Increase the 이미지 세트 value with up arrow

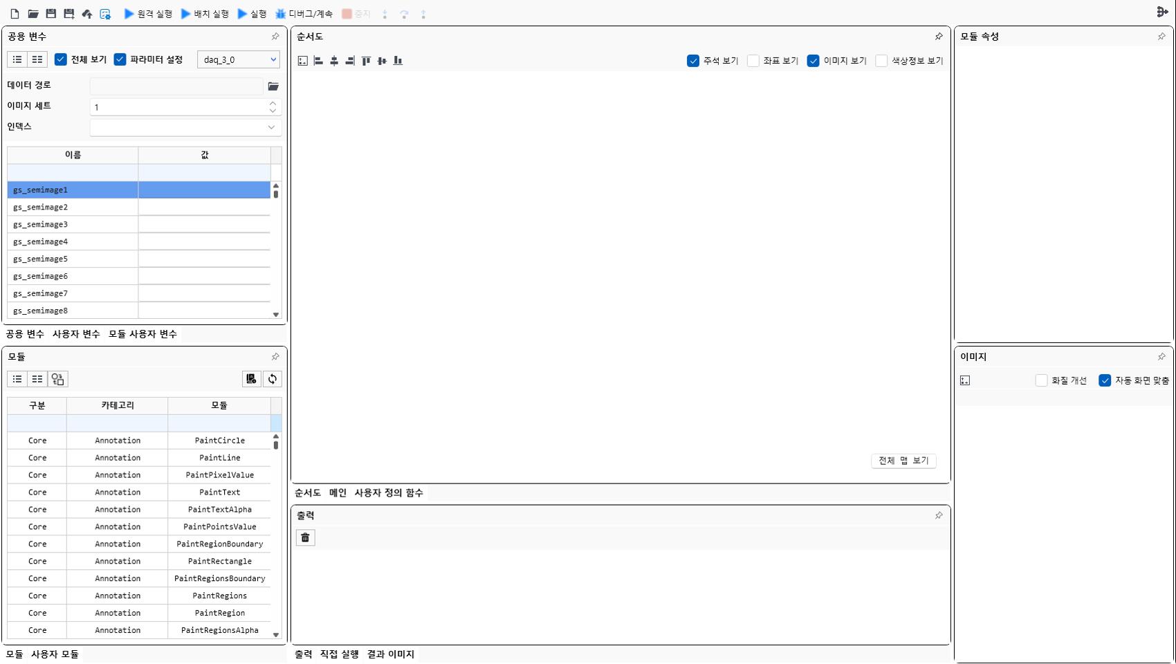[x=273, y=103]
